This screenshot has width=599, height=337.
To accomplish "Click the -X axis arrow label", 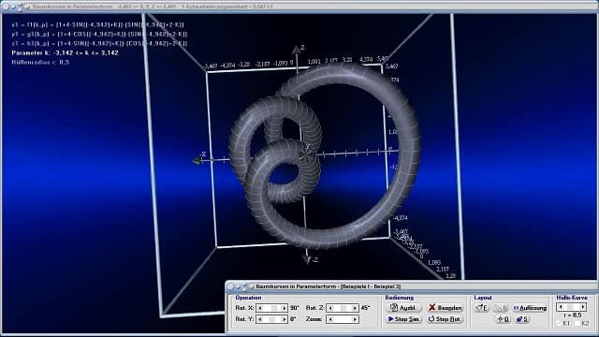I will click(203, 154).
